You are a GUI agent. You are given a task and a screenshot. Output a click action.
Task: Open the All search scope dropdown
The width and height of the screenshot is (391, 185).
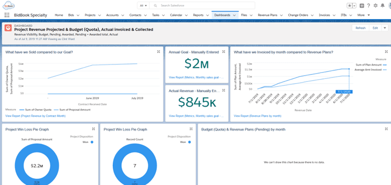pos(143,5)
